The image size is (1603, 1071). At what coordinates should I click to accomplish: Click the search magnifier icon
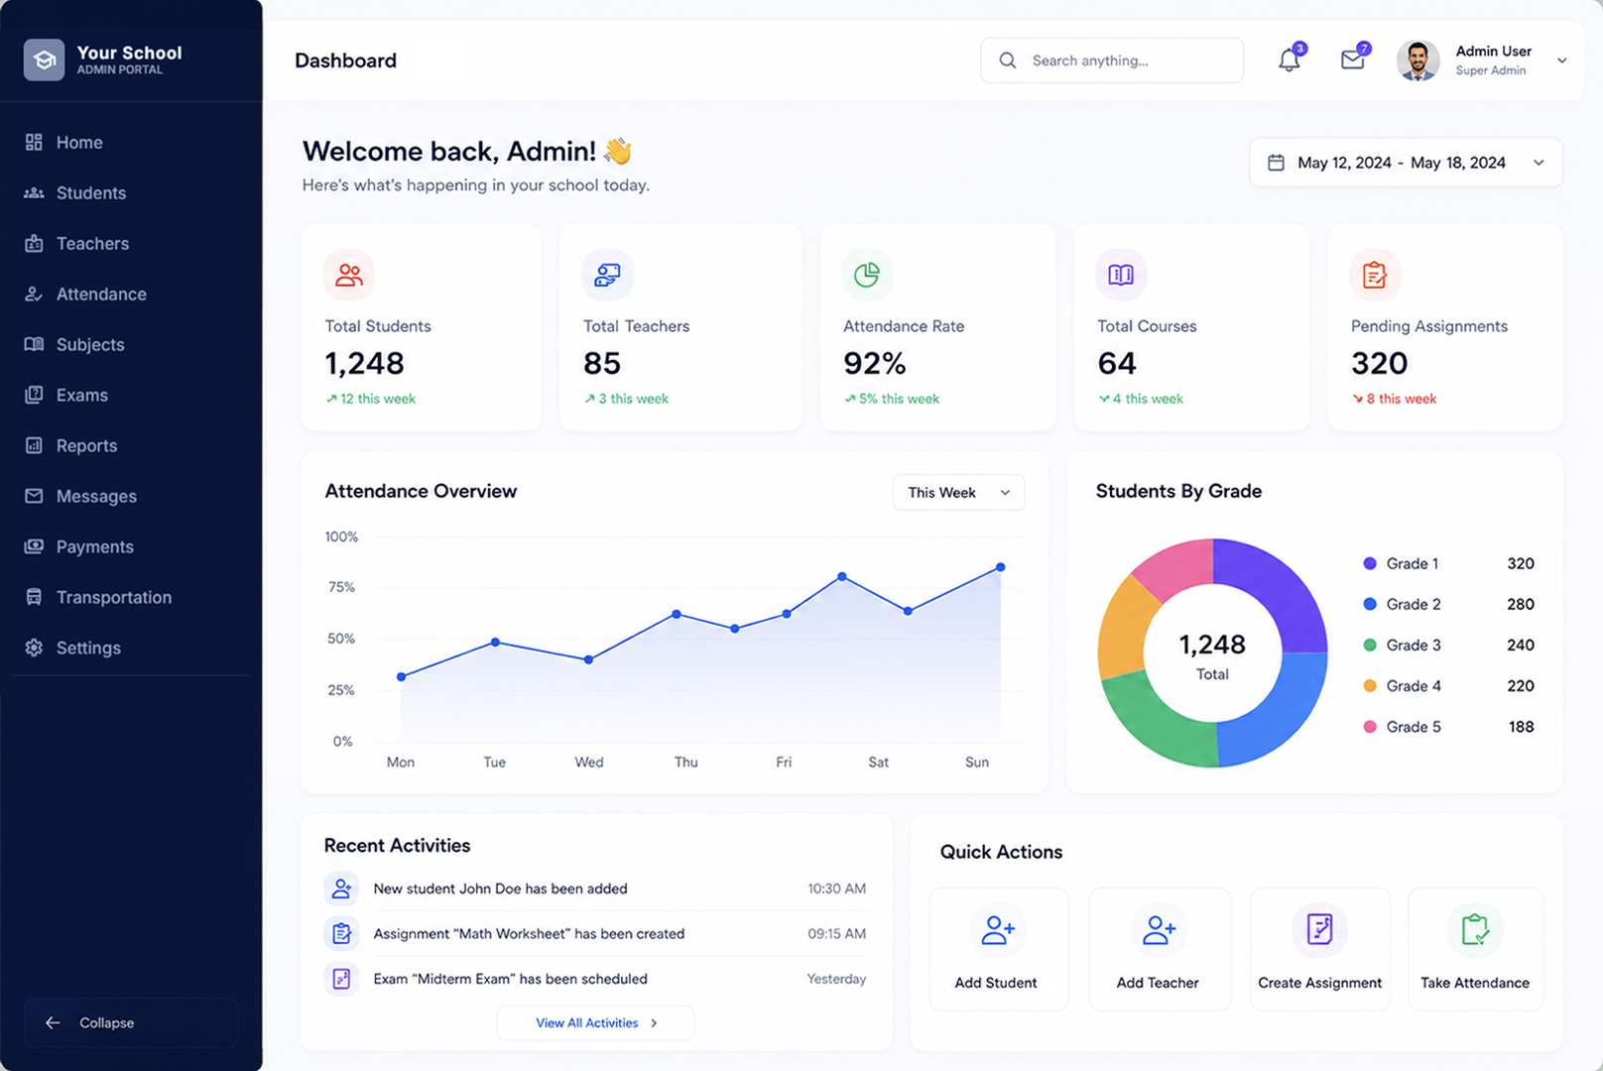pos(1008,60)
